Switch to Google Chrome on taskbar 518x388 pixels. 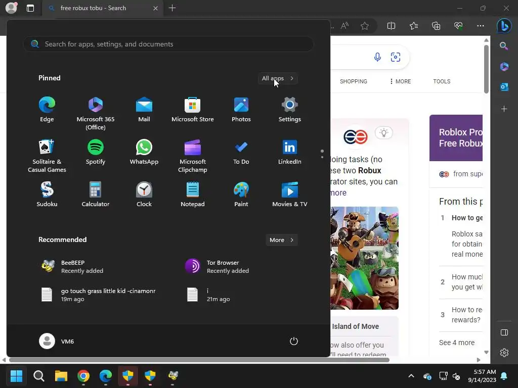[x=83, y=375]
